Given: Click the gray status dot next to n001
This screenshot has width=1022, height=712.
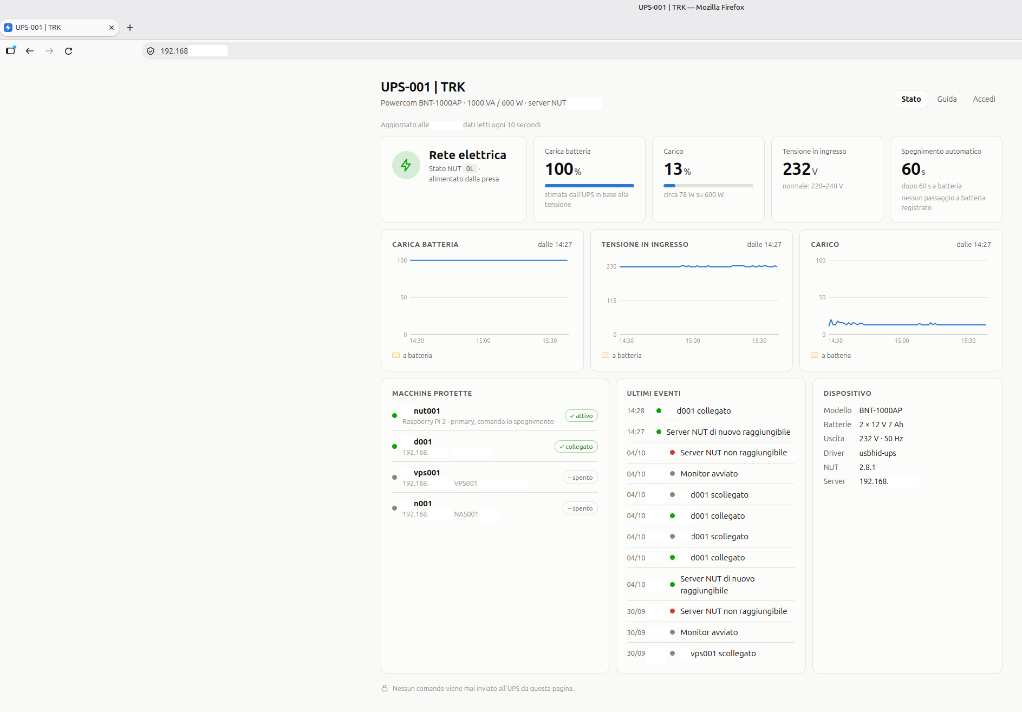Looking at the screenshot, I should (395, 508).
